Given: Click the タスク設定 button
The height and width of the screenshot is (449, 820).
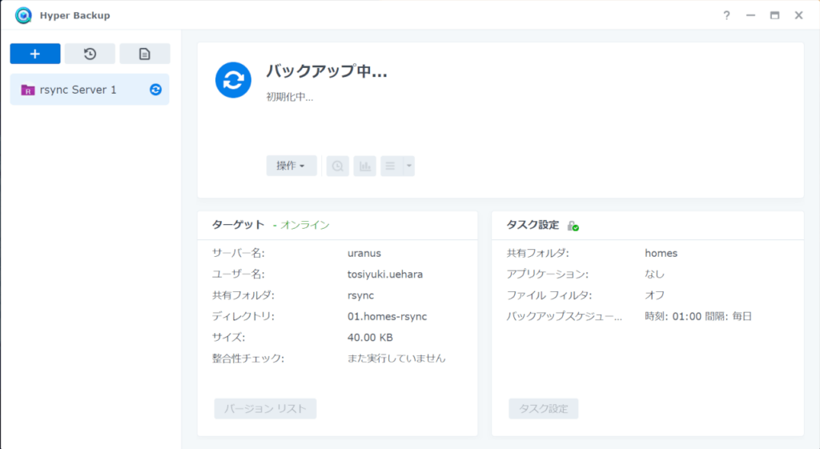Looking at the screenshot, I should [544, 409].
